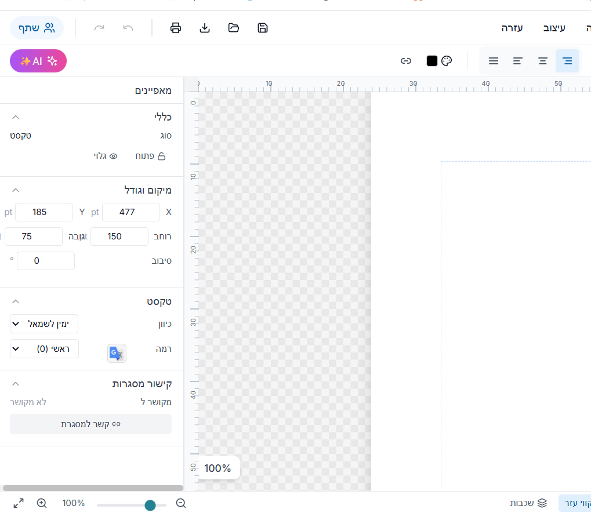591x513 pixels.
Task: Click the fullscreen expand arrows icon
Action: (x=19, y=503)
